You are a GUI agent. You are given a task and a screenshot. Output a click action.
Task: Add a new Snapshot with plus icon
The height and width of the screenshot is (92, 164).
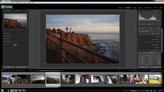(x=27, y=36)
